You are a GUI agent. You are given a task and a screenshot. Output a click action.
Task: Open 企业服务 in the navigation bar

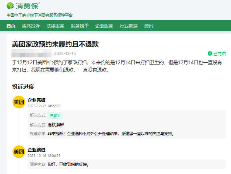[x=104, y=26]
